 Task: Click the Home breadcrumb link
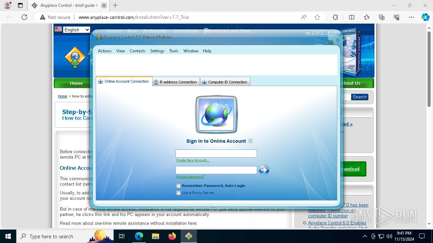coord(62,96)
